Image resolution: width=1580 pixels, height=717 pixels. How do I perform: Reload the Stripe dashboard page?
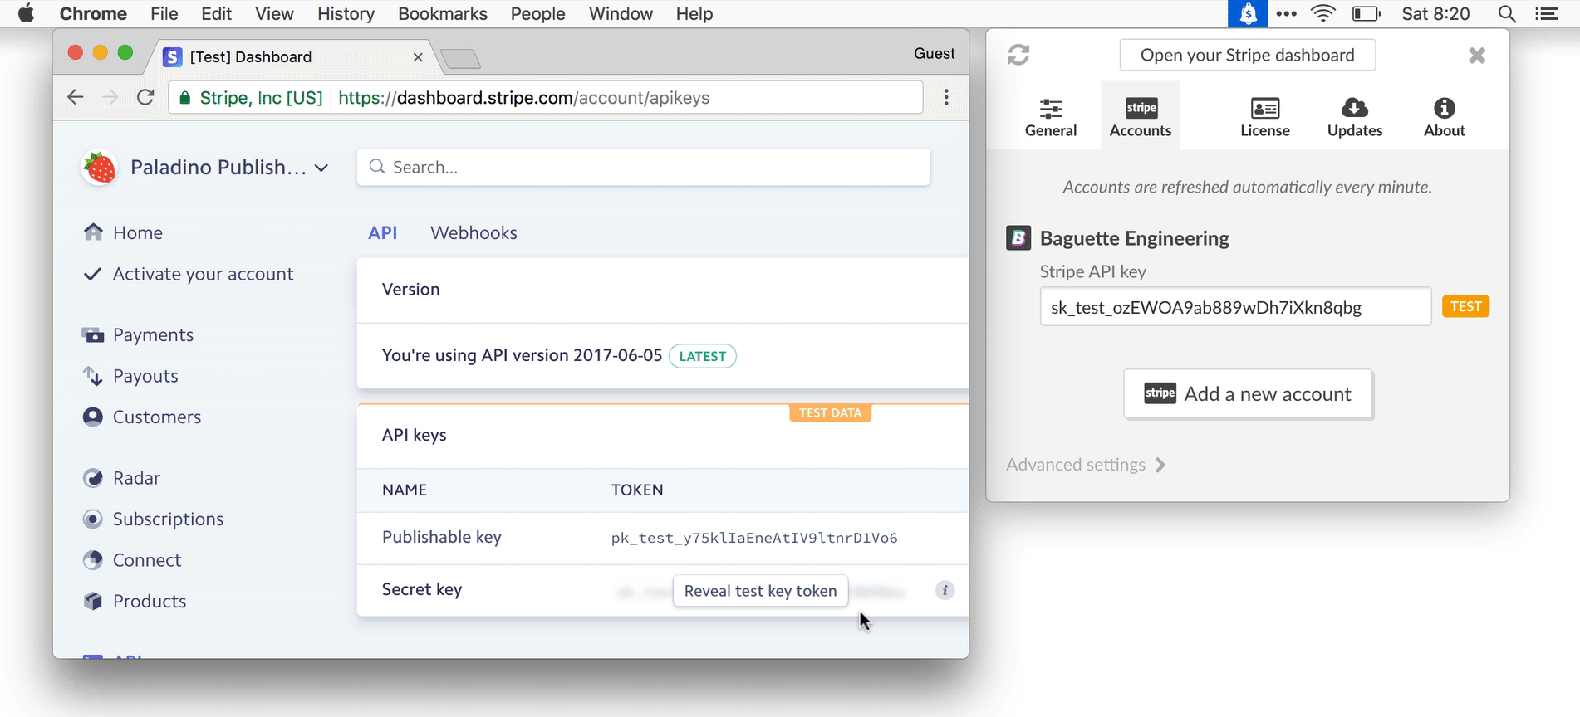point(145,97)
